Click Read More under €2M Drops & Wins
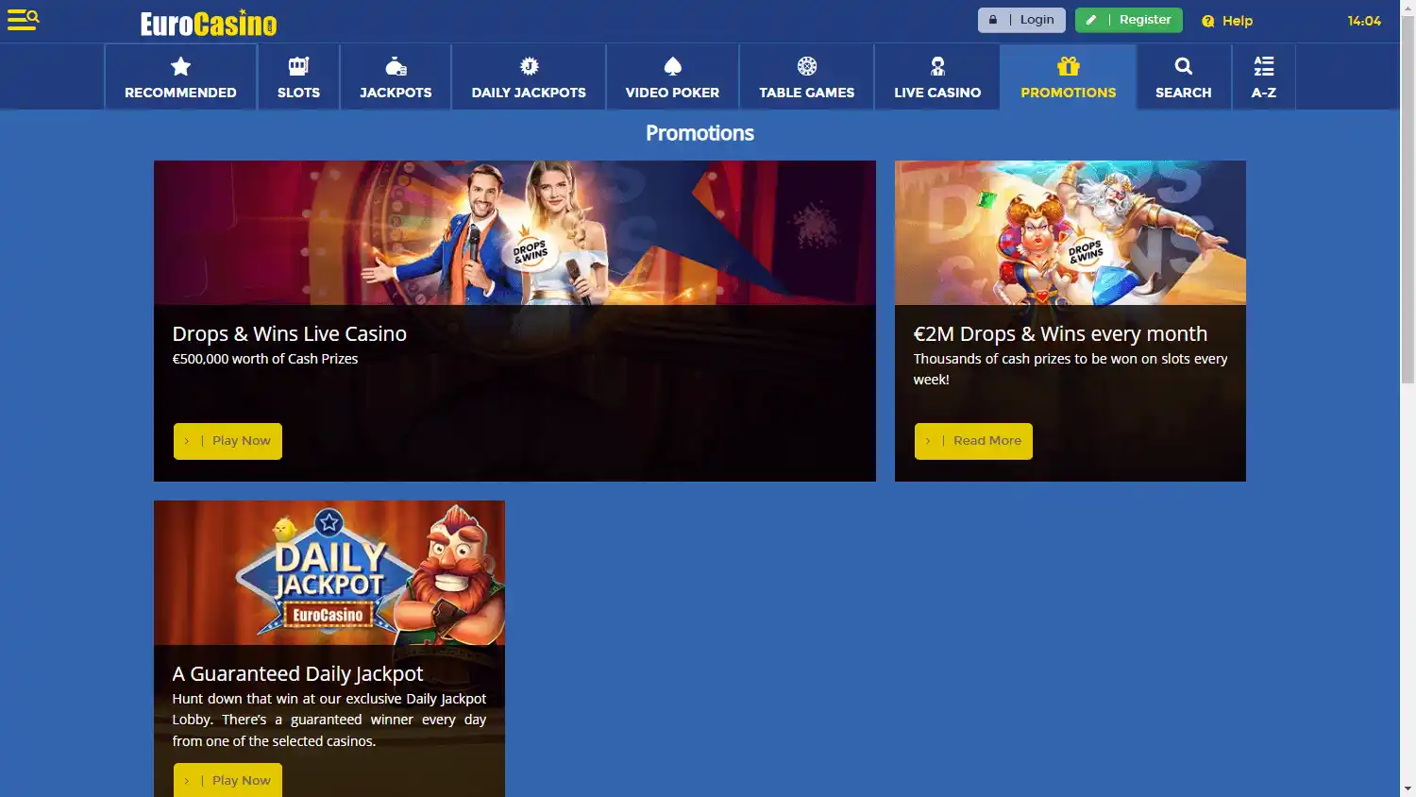 click(973, 441)
